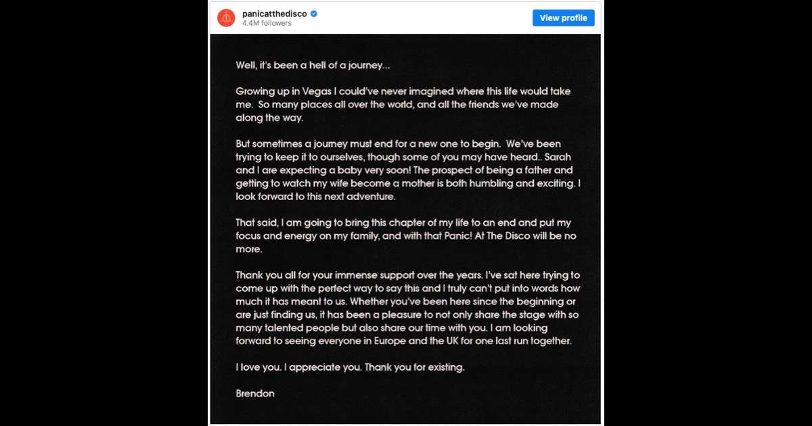Click the panicatthedisco red profile avatar
812x426 pixels.
point(226,18)
